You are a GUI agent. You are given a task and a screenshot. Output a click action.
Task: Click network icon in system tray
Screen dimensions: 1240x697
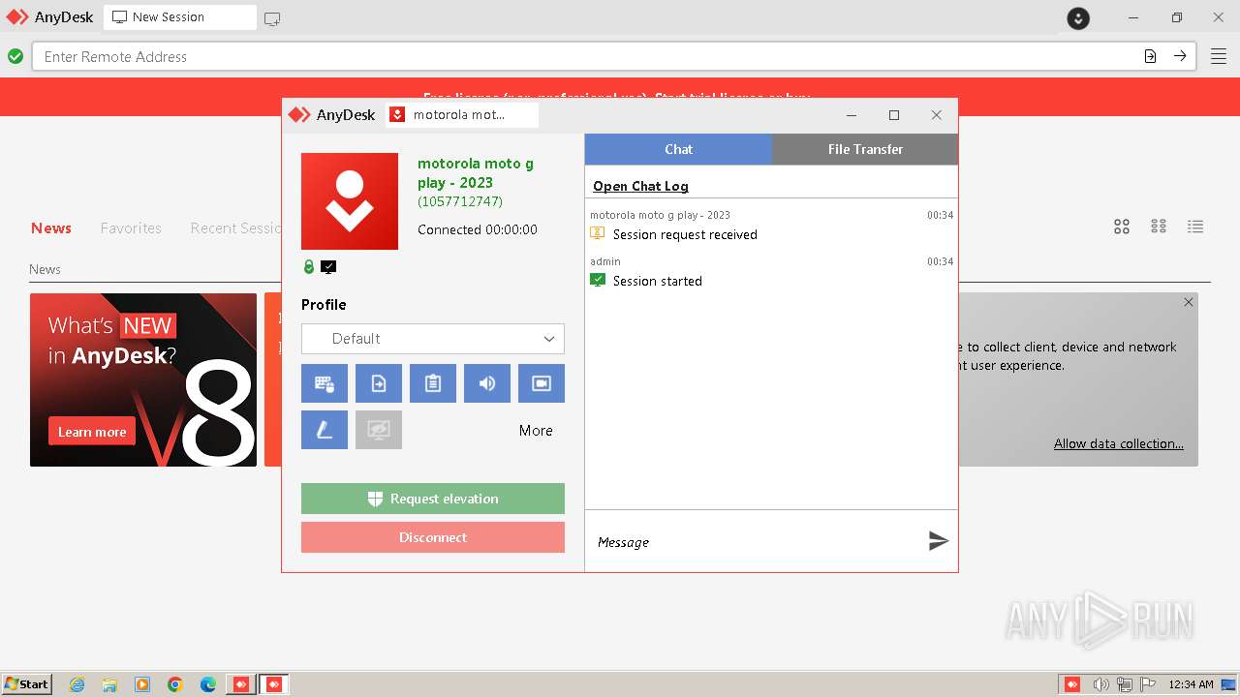click(x=1125, y=684)
